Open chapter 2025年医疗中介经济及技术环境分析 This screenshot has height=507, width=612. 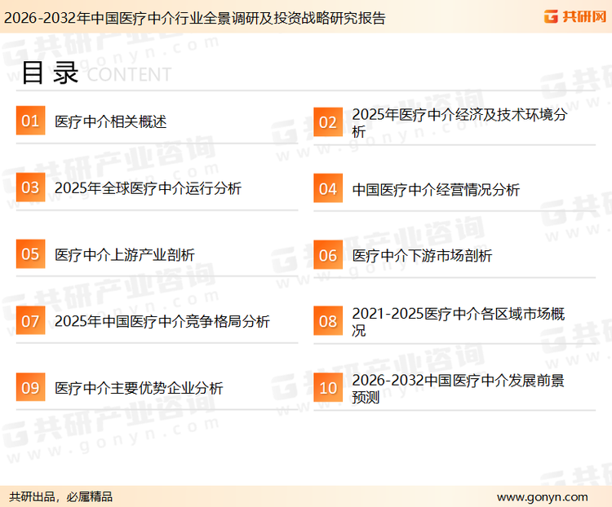459,123
